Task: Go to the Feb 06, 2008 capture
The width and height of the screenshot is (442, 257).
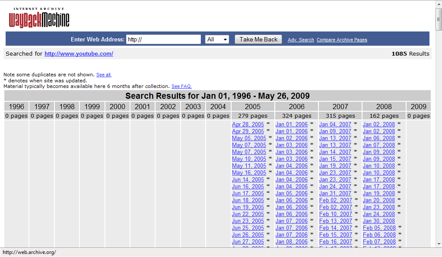Action: [x=379, y=235]
